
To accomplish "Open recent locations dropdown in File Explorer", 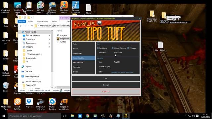I will click(29, 26).
